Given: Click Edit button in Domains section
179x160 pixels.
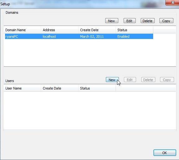Looking at the screenshot, I should 130,21.
